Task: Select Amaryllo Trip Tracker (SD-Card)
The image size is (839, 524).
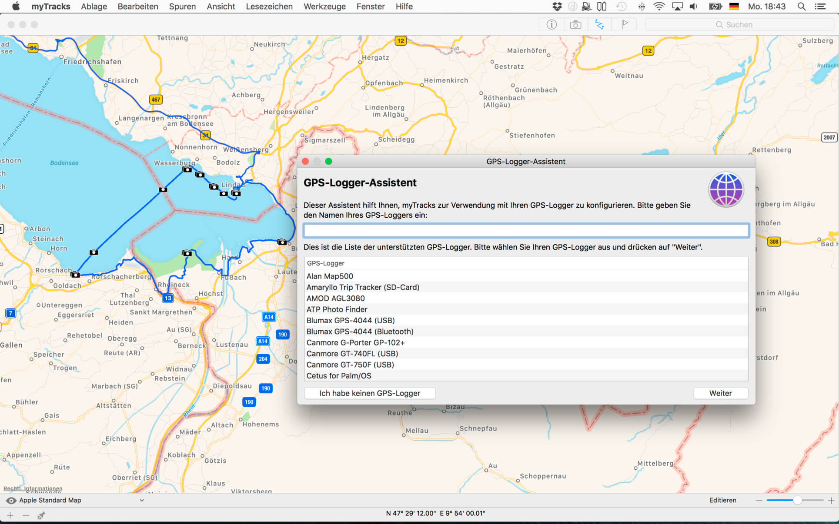Action: pos(526,287)
